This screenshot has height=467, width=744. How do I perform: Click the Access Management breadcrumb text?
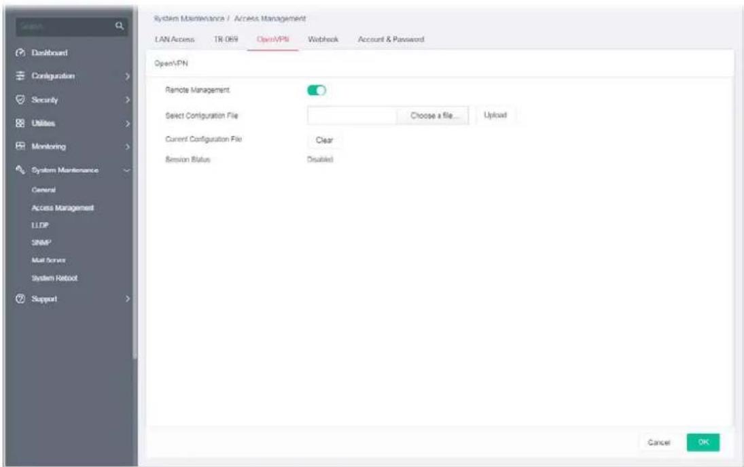click(270, 18)
